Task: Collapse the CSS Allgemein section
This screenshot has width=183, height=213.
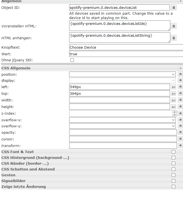Action: tap(180, 68)
